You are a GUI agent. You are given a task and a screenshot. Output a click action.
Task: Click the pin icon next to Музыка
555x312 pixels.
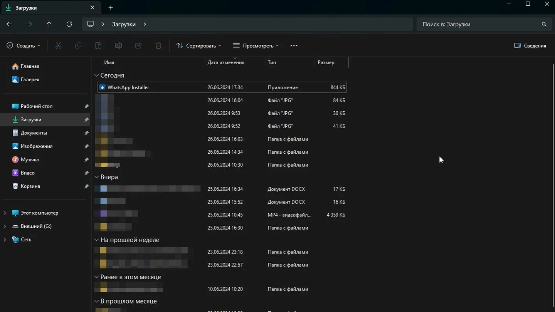point(86,159)
